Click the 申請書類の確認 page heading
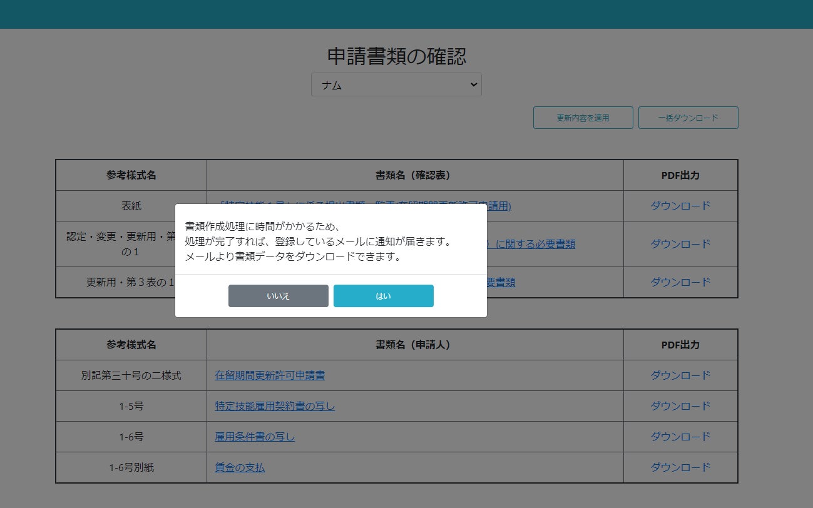Viewport: 813px width, 508px height. click(397, 56)
